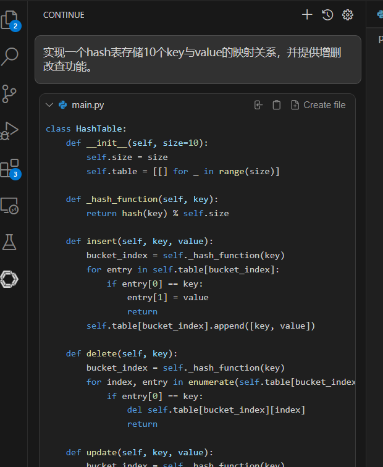383x467 pixels.
Task: Collapse the main.py code block
Action: pyautogui.click(x=49, y=105)
